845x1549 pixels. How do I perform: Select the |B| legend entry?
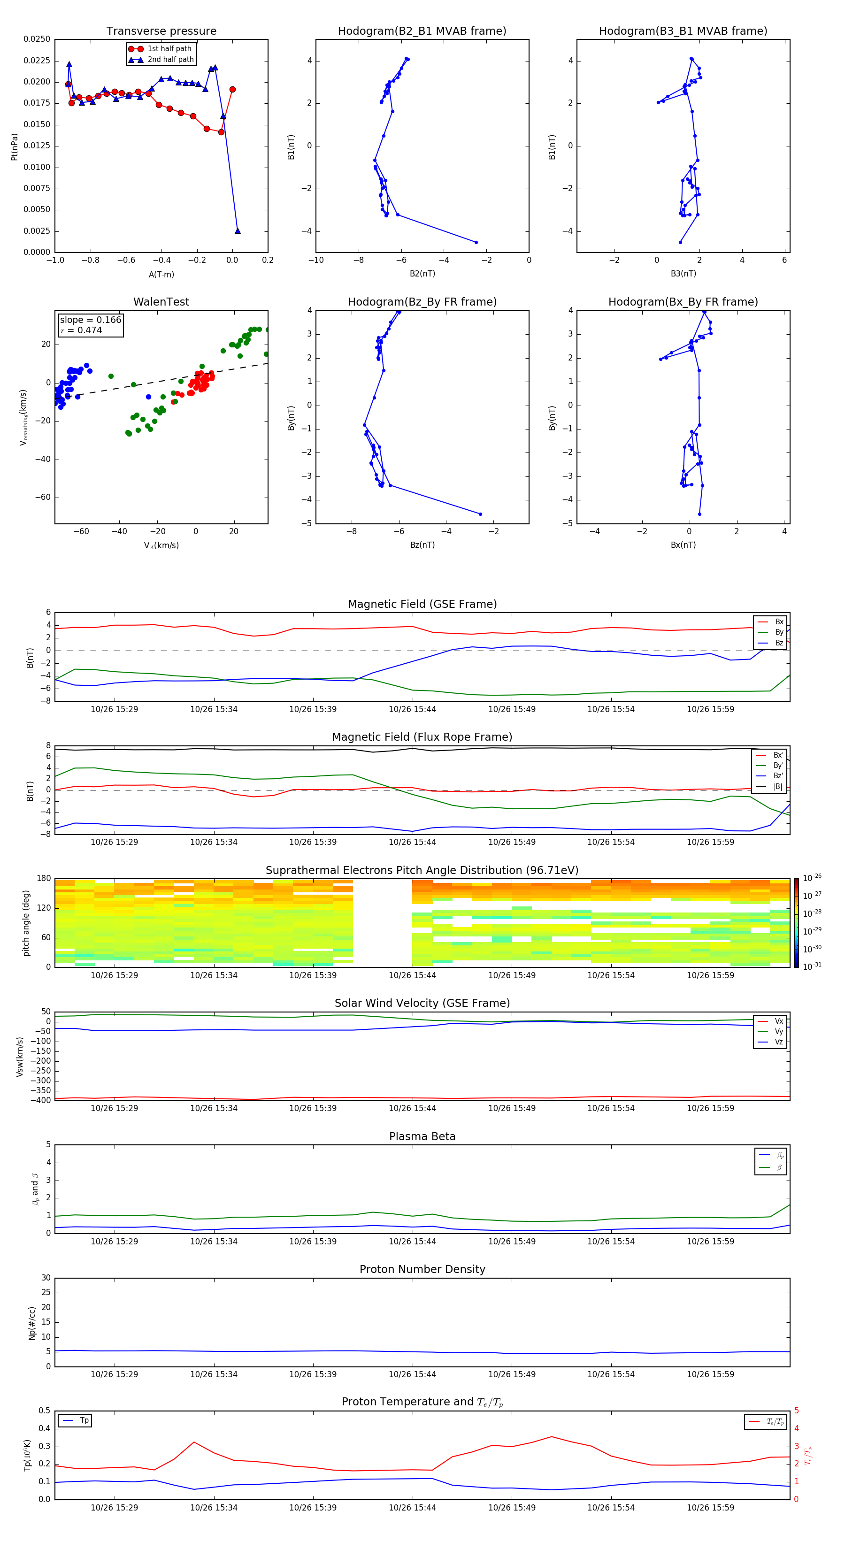click(769, 787)
